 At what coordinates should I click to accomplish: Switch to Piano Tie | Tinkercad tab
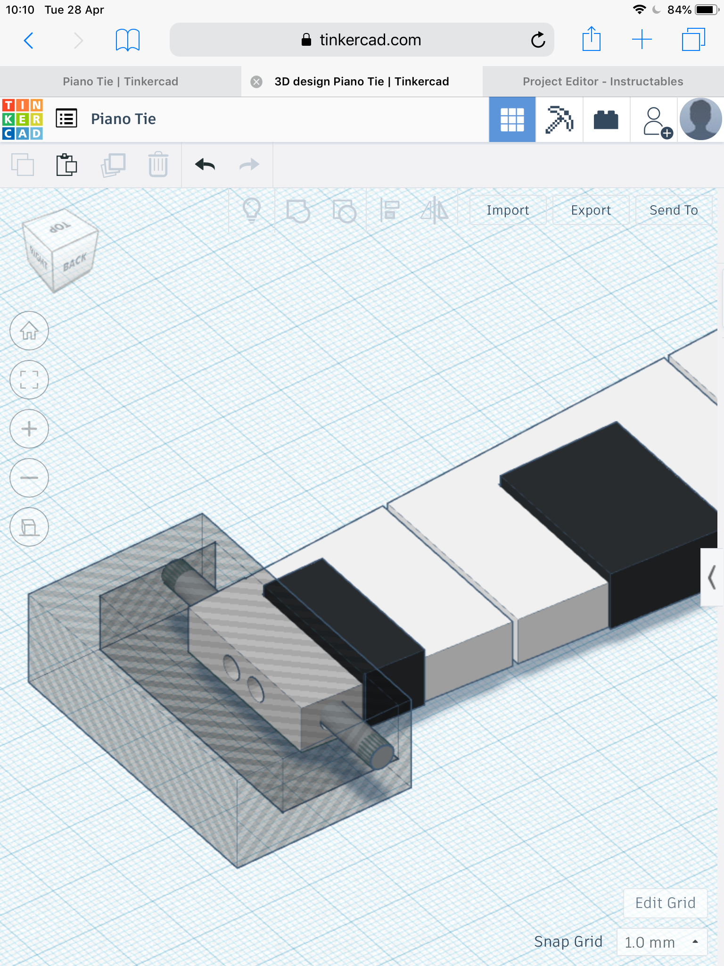(x=121, y=82)
